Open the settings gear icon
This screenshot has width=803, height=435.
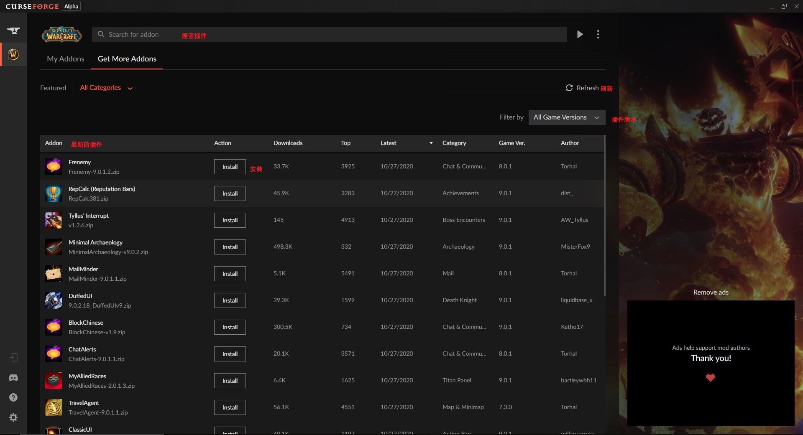(x=13, y=417)
